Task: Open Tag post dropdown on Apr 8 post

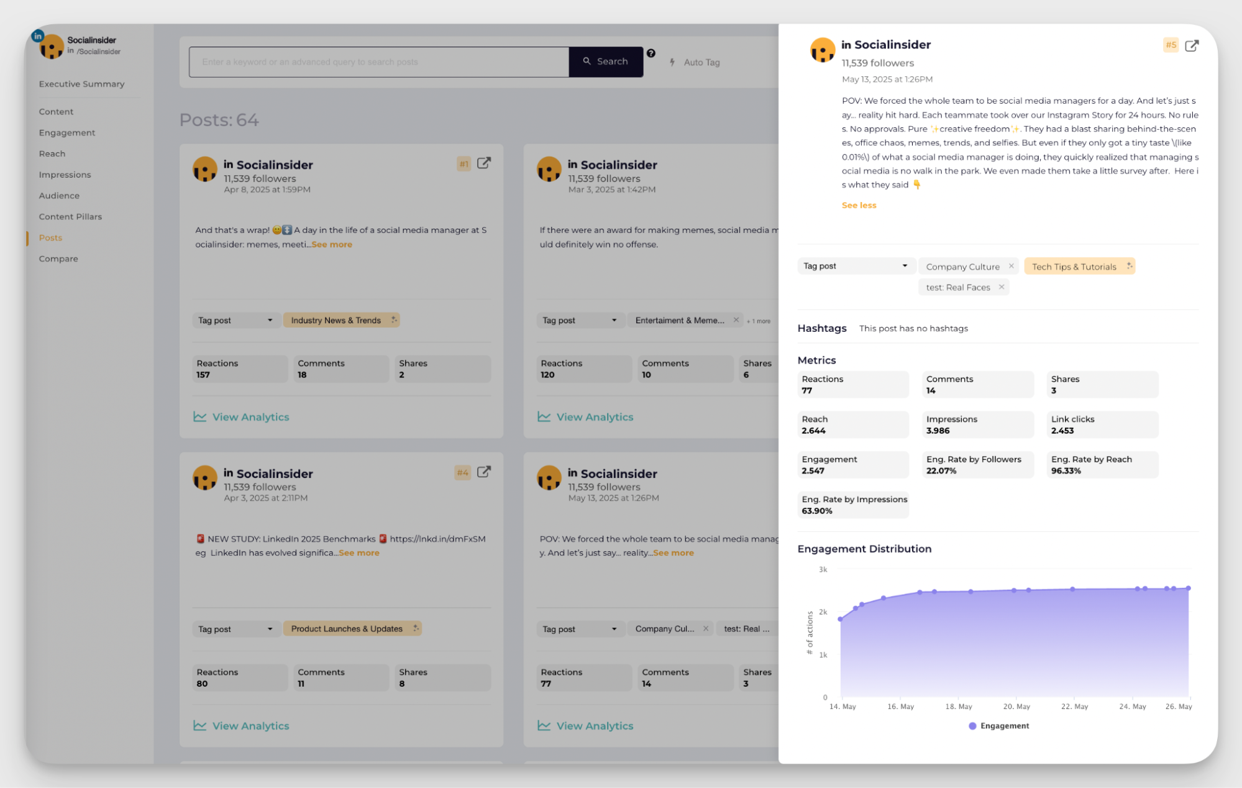Action: (235, 320)
